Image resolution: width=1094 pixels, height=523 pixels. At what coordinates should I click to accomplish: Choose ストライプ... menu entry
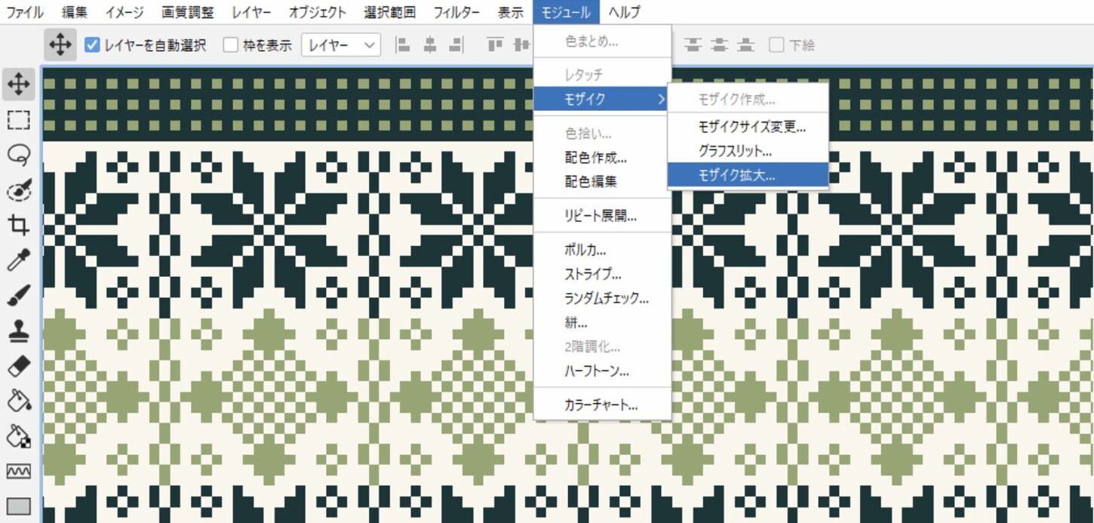tap(602, 274)
